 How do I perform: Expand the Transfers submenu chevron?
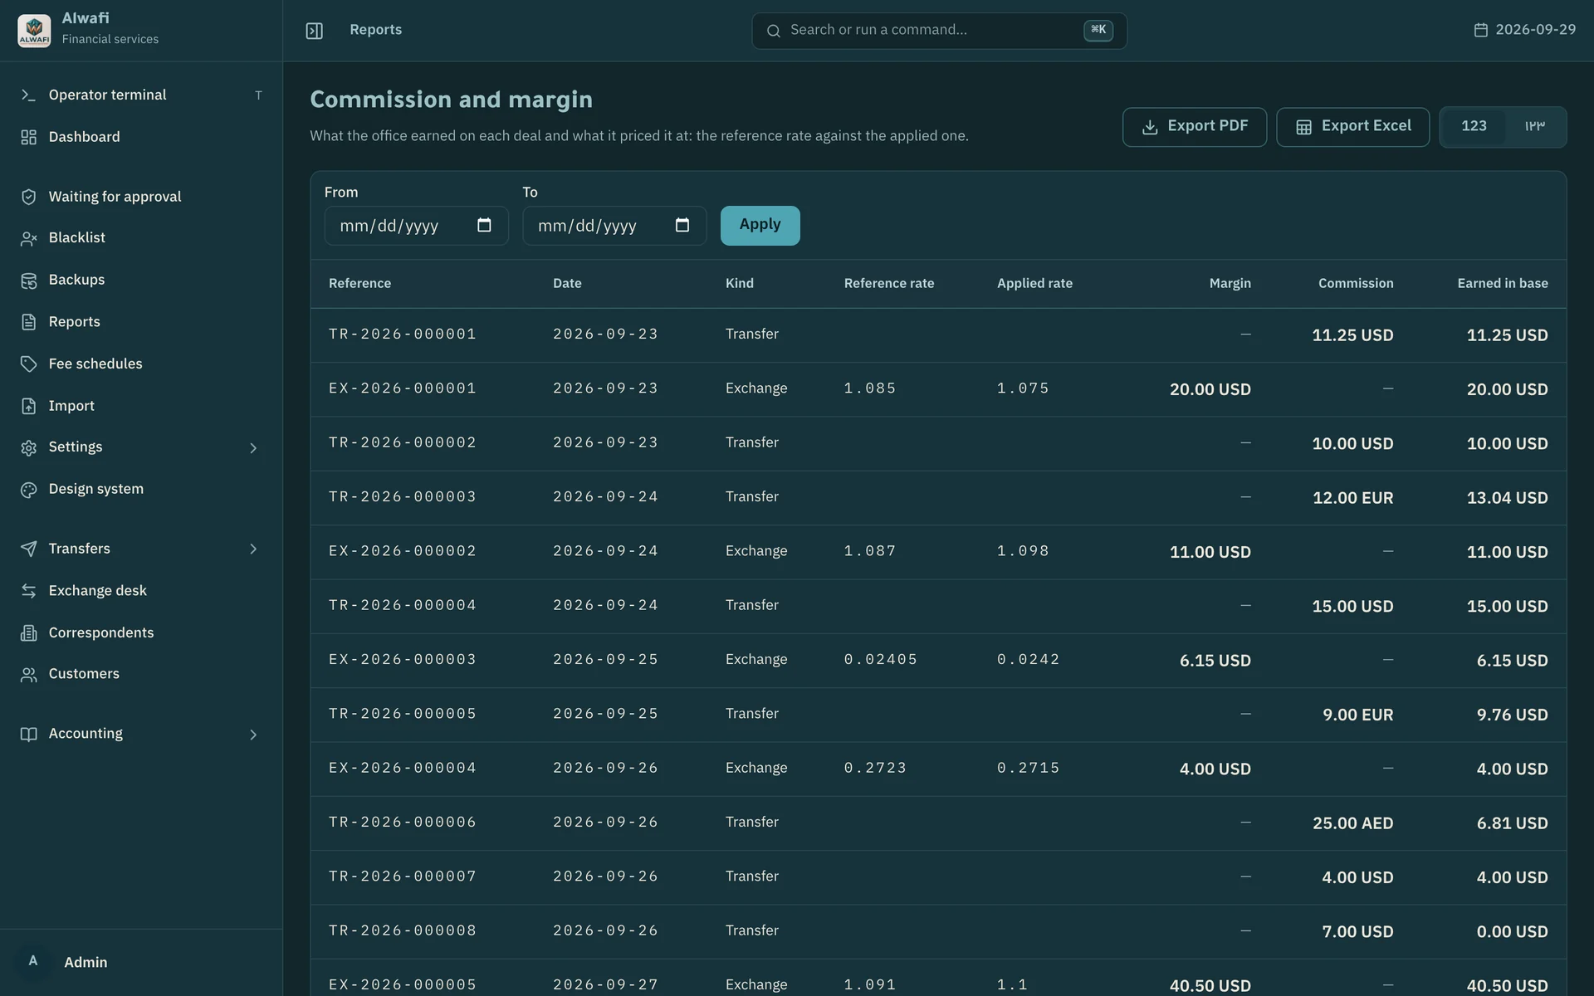pyautogui.click(x=253, y=549)
